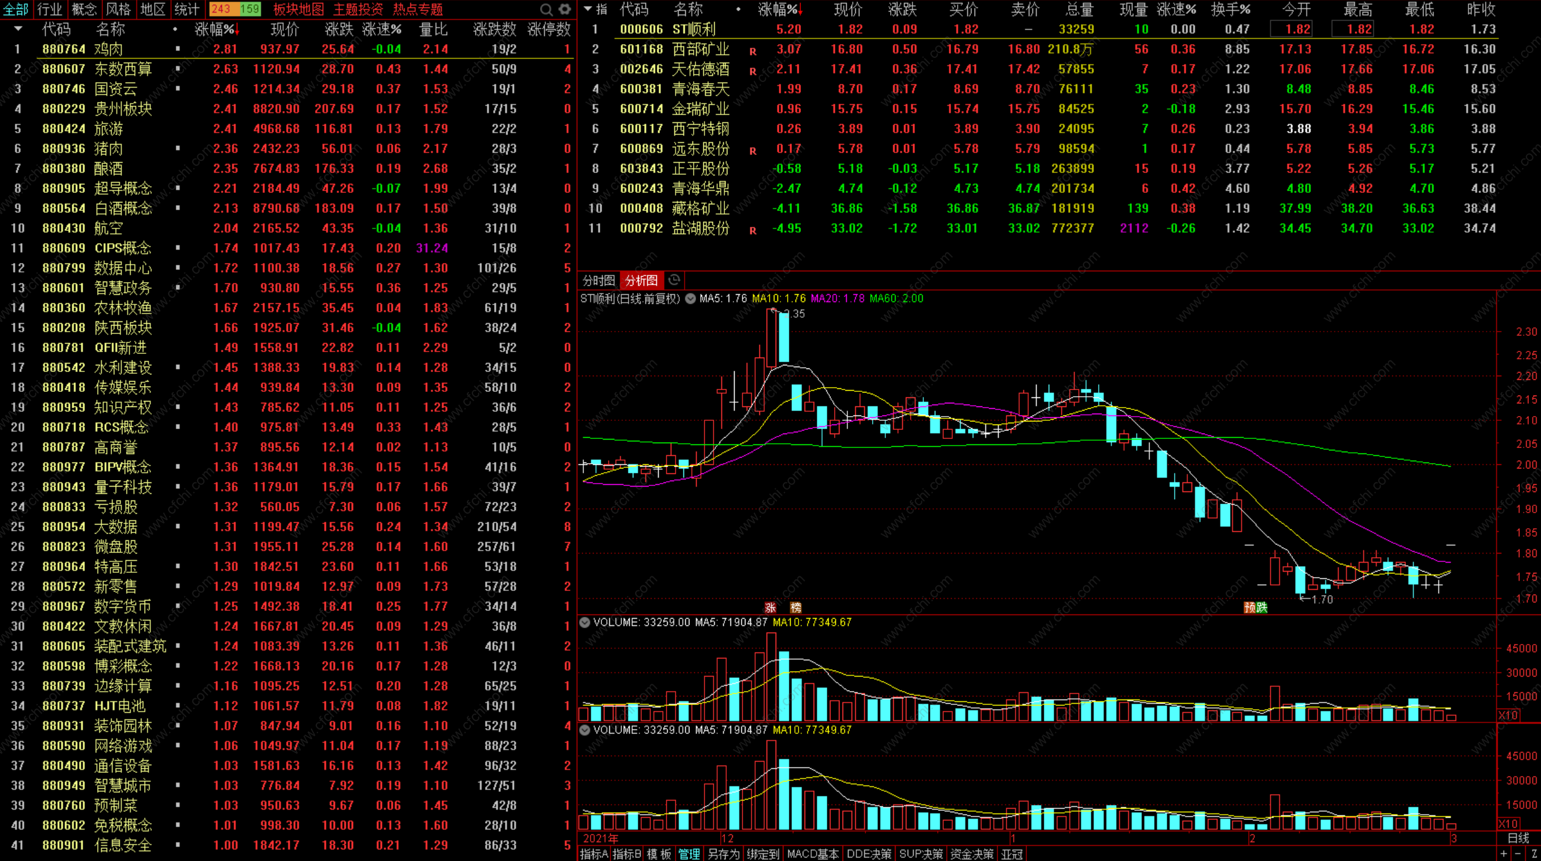
Task: Click the 涨 marker below candlestick chart
Action: [770, 607]
